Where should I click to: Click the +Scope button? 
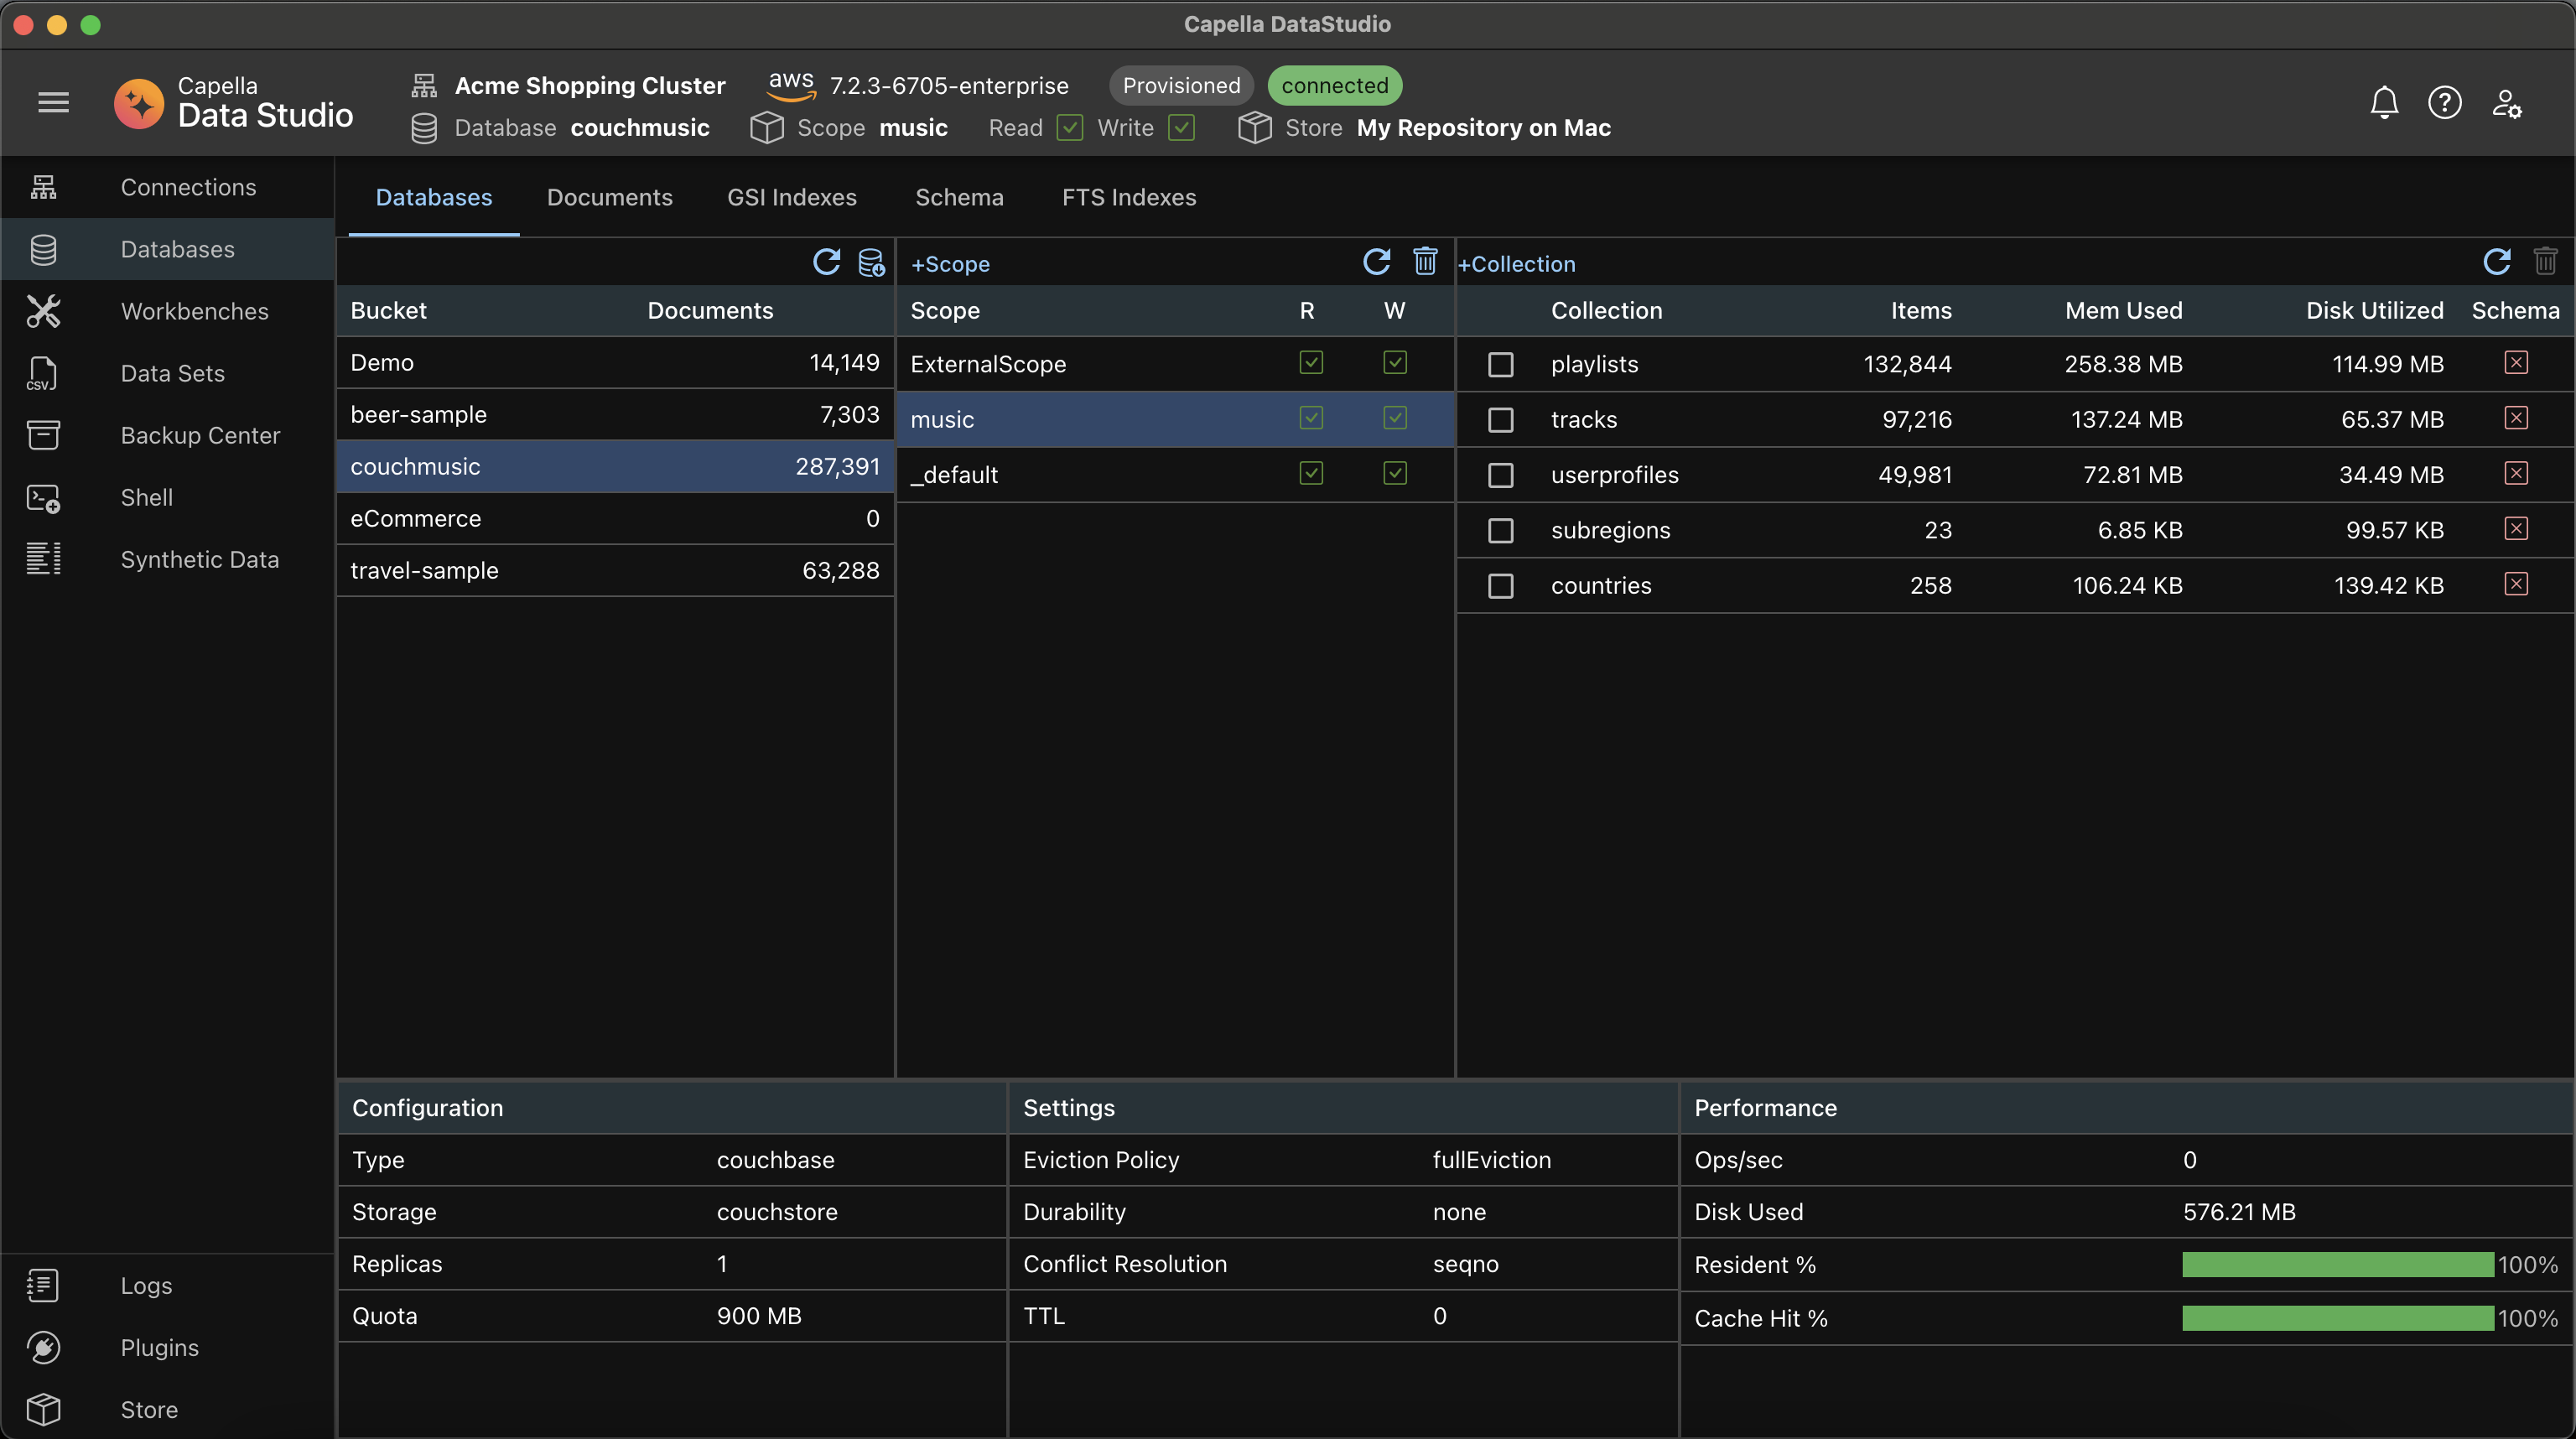tap(950, 264)
